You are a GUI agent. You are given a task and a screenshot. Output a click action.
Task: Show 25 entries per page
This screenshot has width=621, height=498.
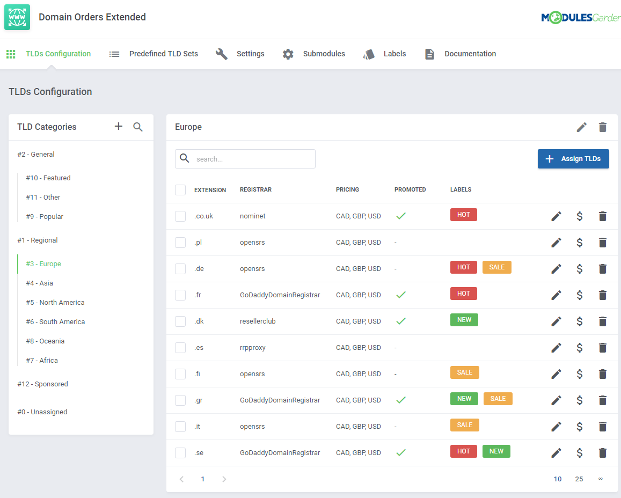click(579, 479)
